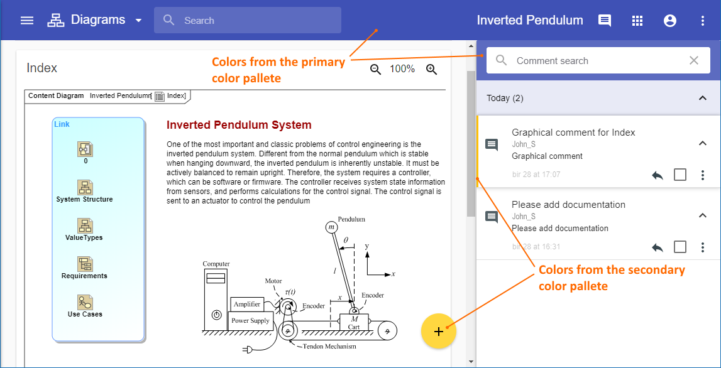Click the pendulum system illustration
This screenshot has height=368, width=721.
pyautogui.click(x=299, y=285)
